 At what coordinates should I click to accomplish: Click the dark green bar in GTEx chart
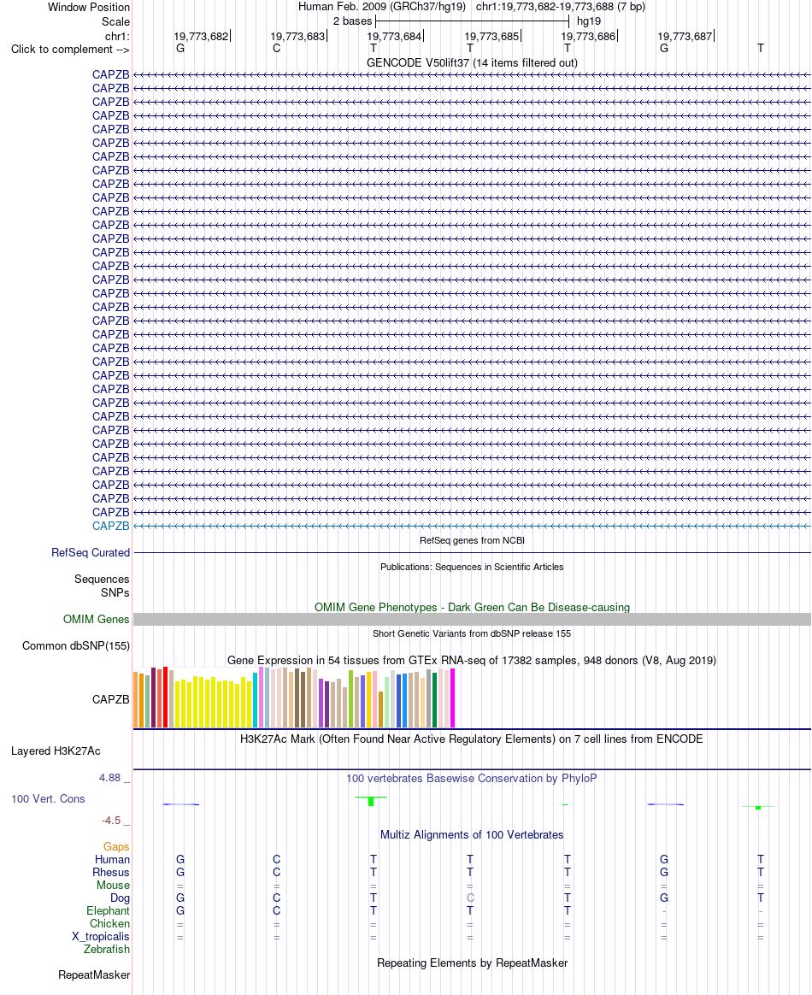click(x=434, y=700)
